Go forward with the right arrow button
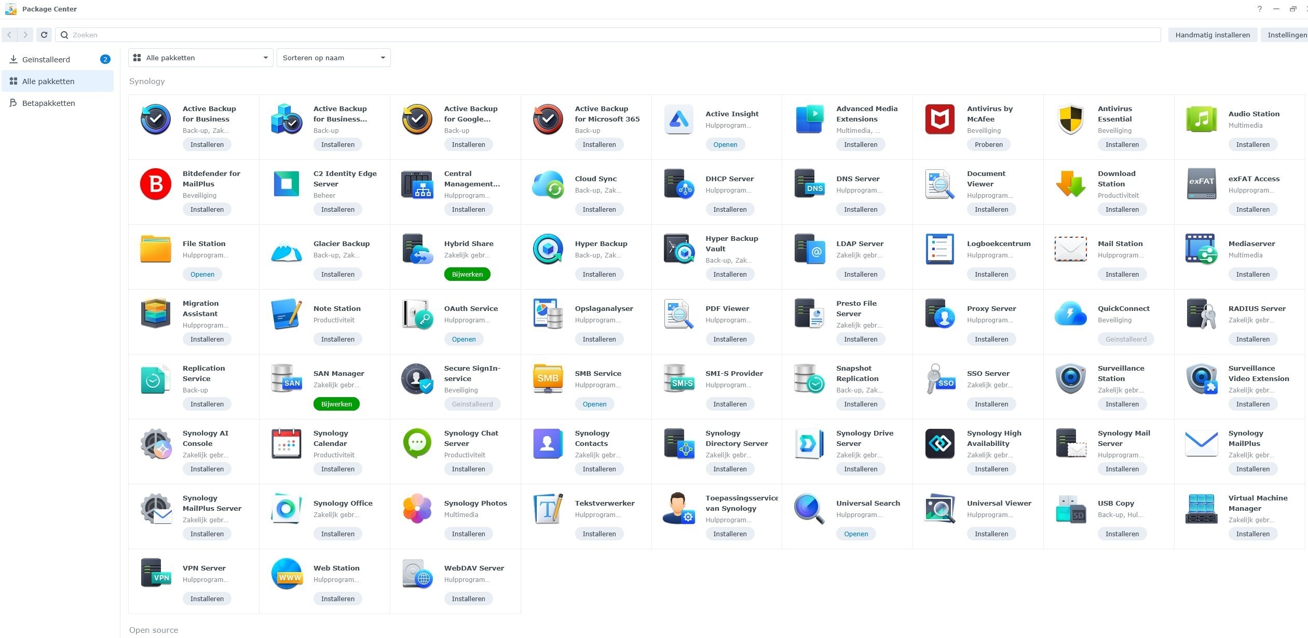Screen dimensions: 1308x638 pyautogui.click(x=25, y=35)
